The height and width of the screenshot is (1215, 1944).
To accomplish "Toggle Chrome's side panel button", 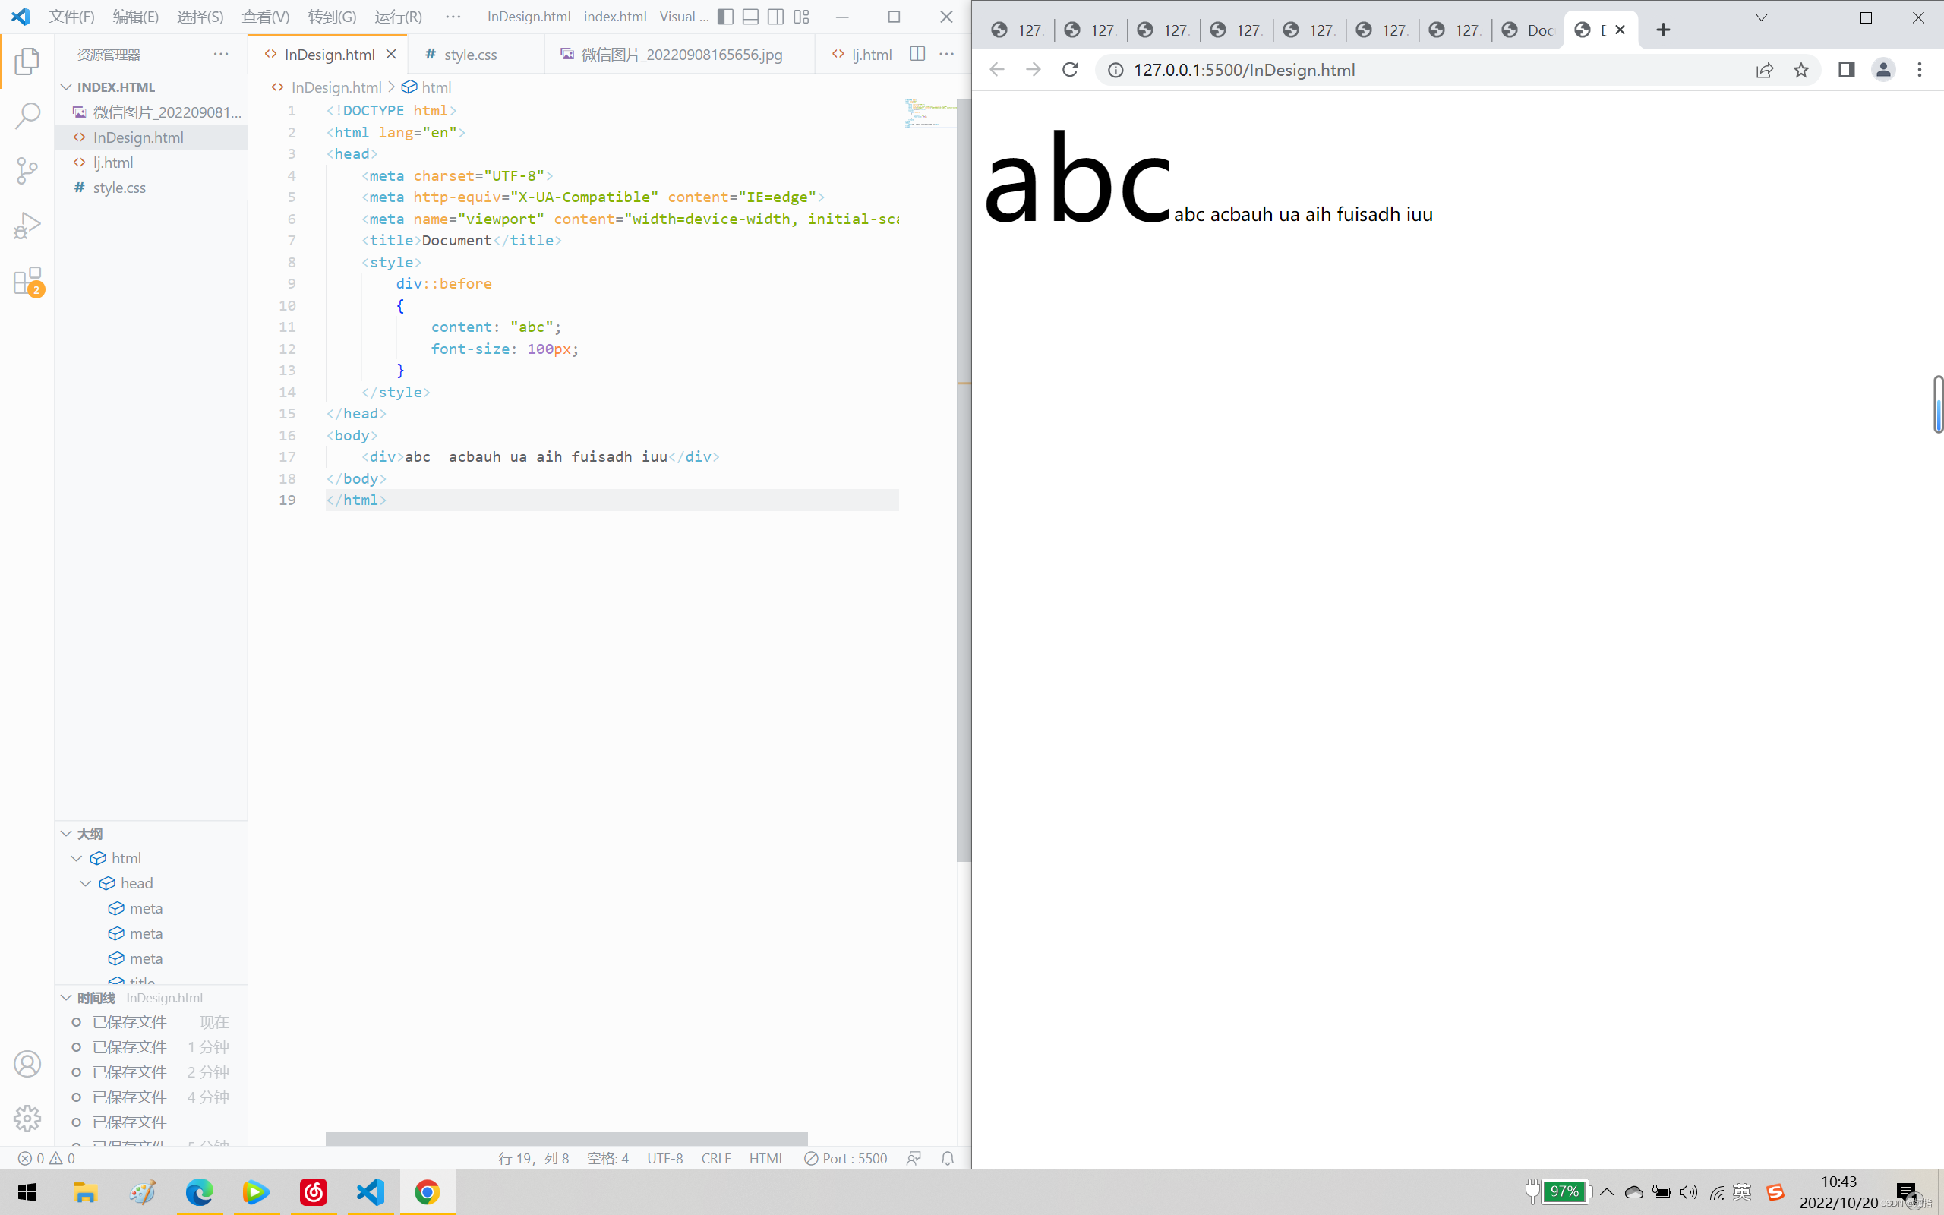I will [x=1846, y=70].
